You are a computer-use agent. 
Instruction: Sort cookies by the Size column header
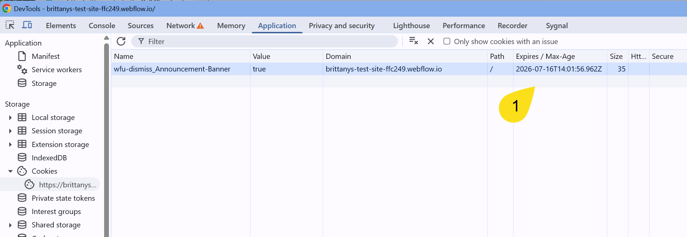pos(618,56)
